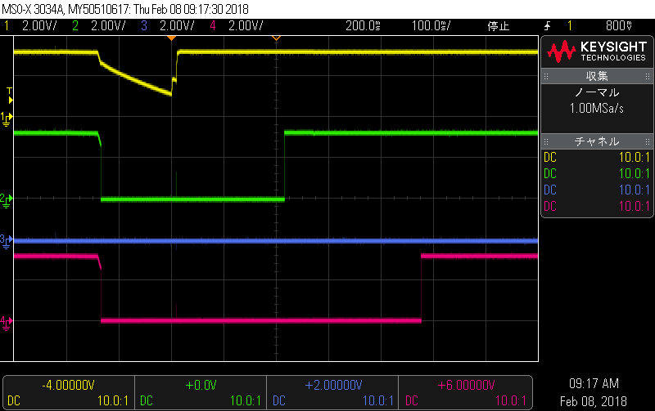
Task: Select the solid orange trigger time marker
Action: tap(171, 38)
